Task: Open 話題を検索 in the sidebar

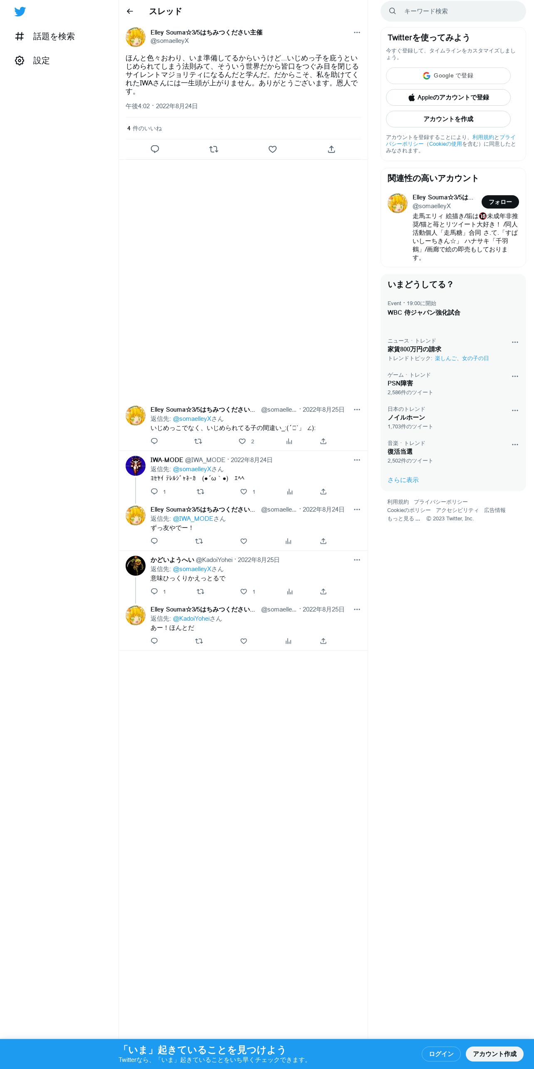Action: pyautogui.click(x=45, y=36)
